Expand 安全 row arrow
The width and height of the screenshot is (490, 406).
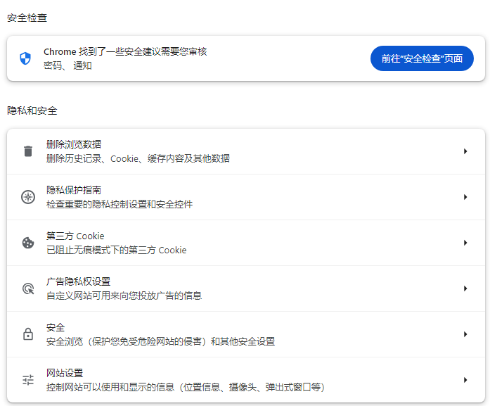coord(465,334)
